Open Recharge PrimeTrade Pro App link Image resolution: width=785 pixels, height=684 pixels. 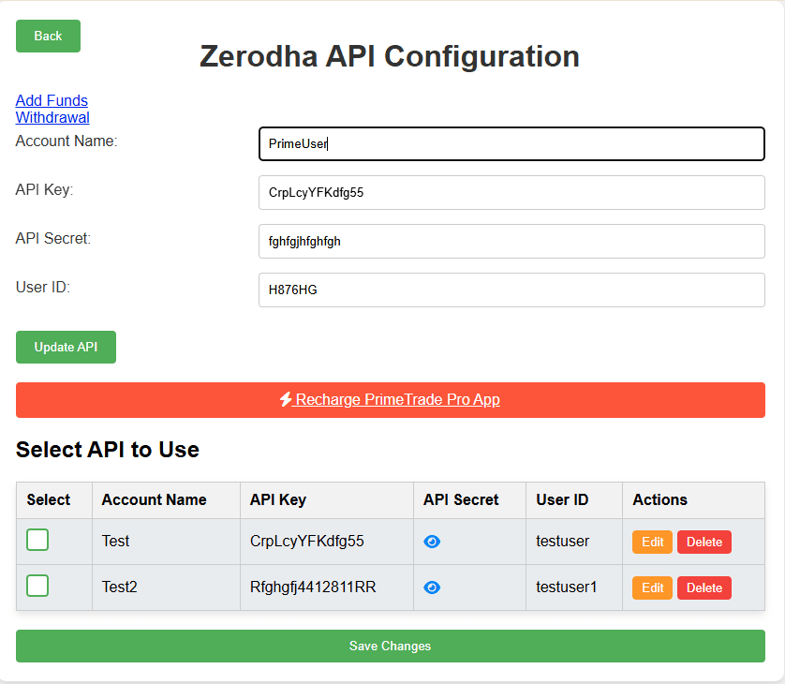396,399
